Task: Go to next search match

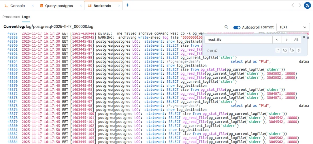Action: click(286, 40)
